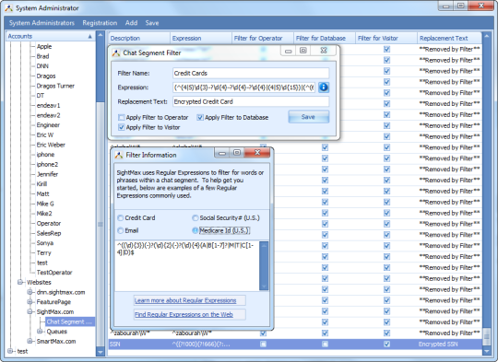498x362 pixels.
Task: Click the Replacement Text input field
Action: tap(251, 101)
